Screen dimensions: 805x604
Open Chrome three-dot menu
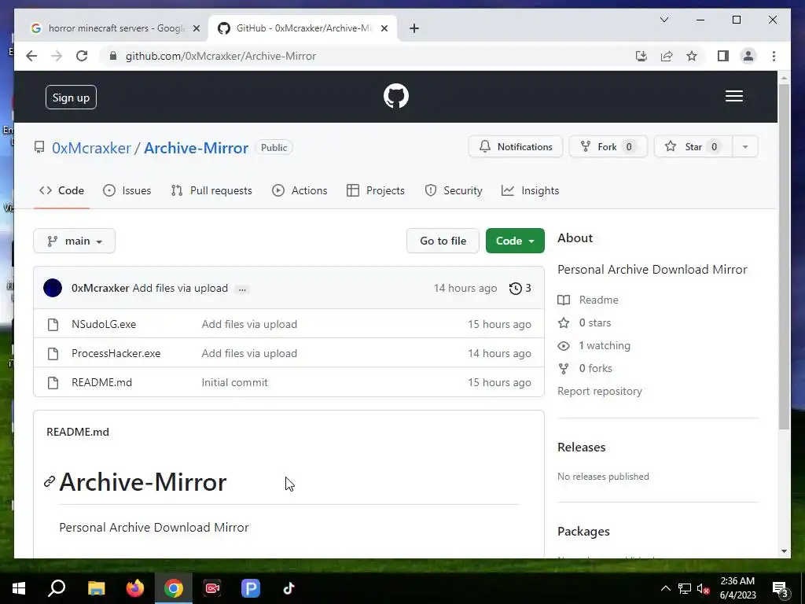click(x=774, y=56)
